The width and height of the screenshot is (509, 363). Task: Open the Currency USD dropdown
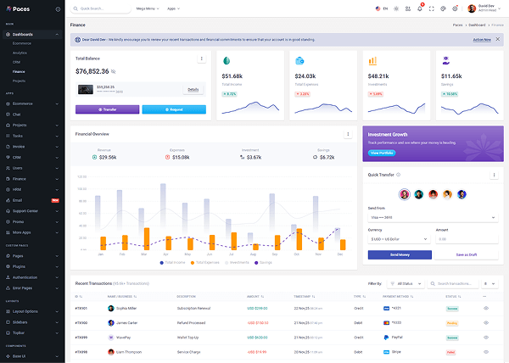coord(397,240)
